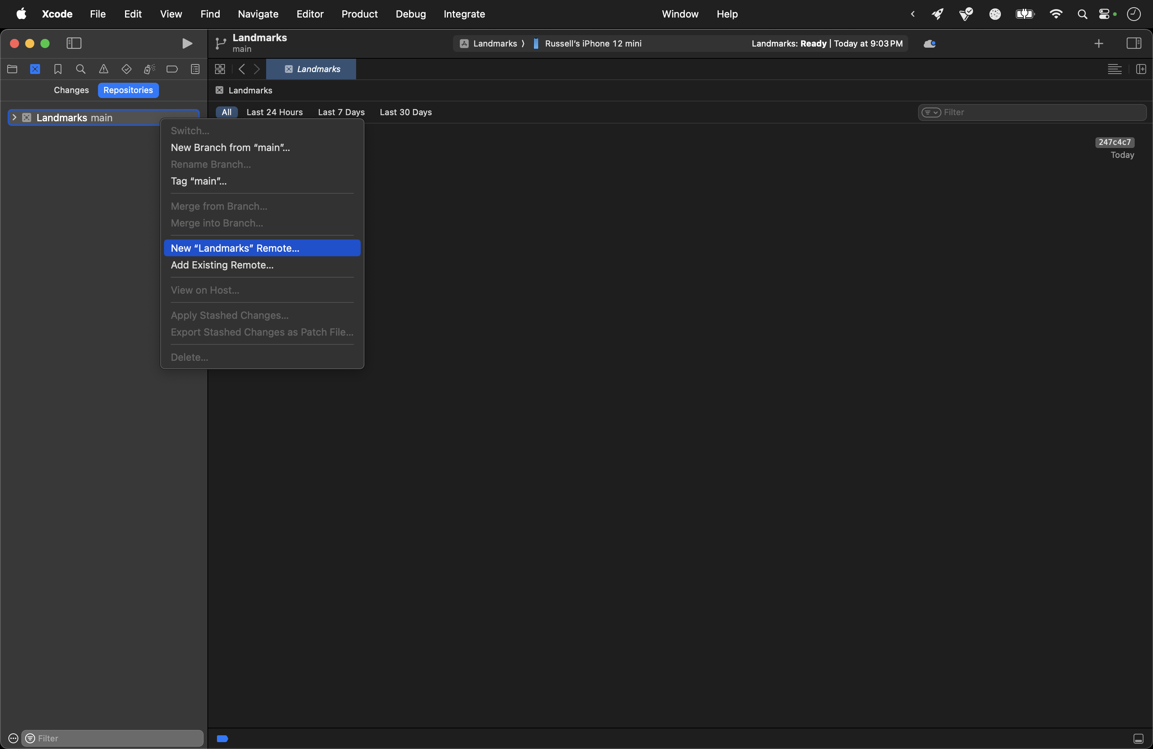Choose New Branch from main in the menu
The image size is (1153, 749).
tap(230, 147)
